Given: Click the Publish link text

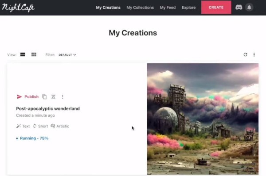Looking at the screenshot, I should click(31, 97).
